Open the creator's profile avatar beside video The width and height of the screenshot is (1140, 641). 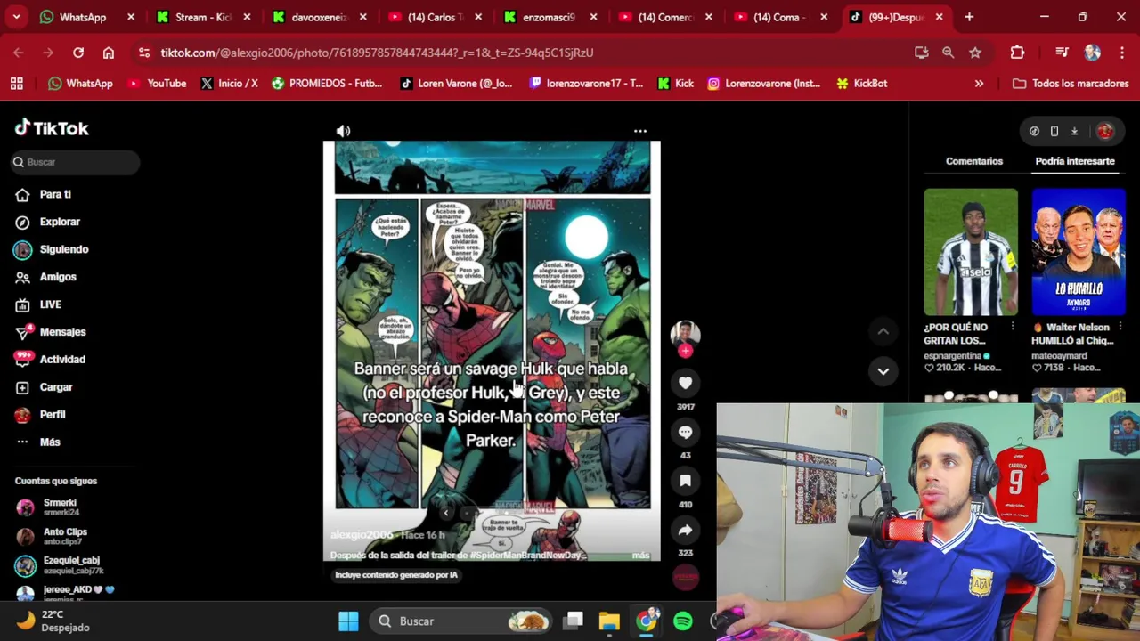pyautogui.click(x=685, y=334)
